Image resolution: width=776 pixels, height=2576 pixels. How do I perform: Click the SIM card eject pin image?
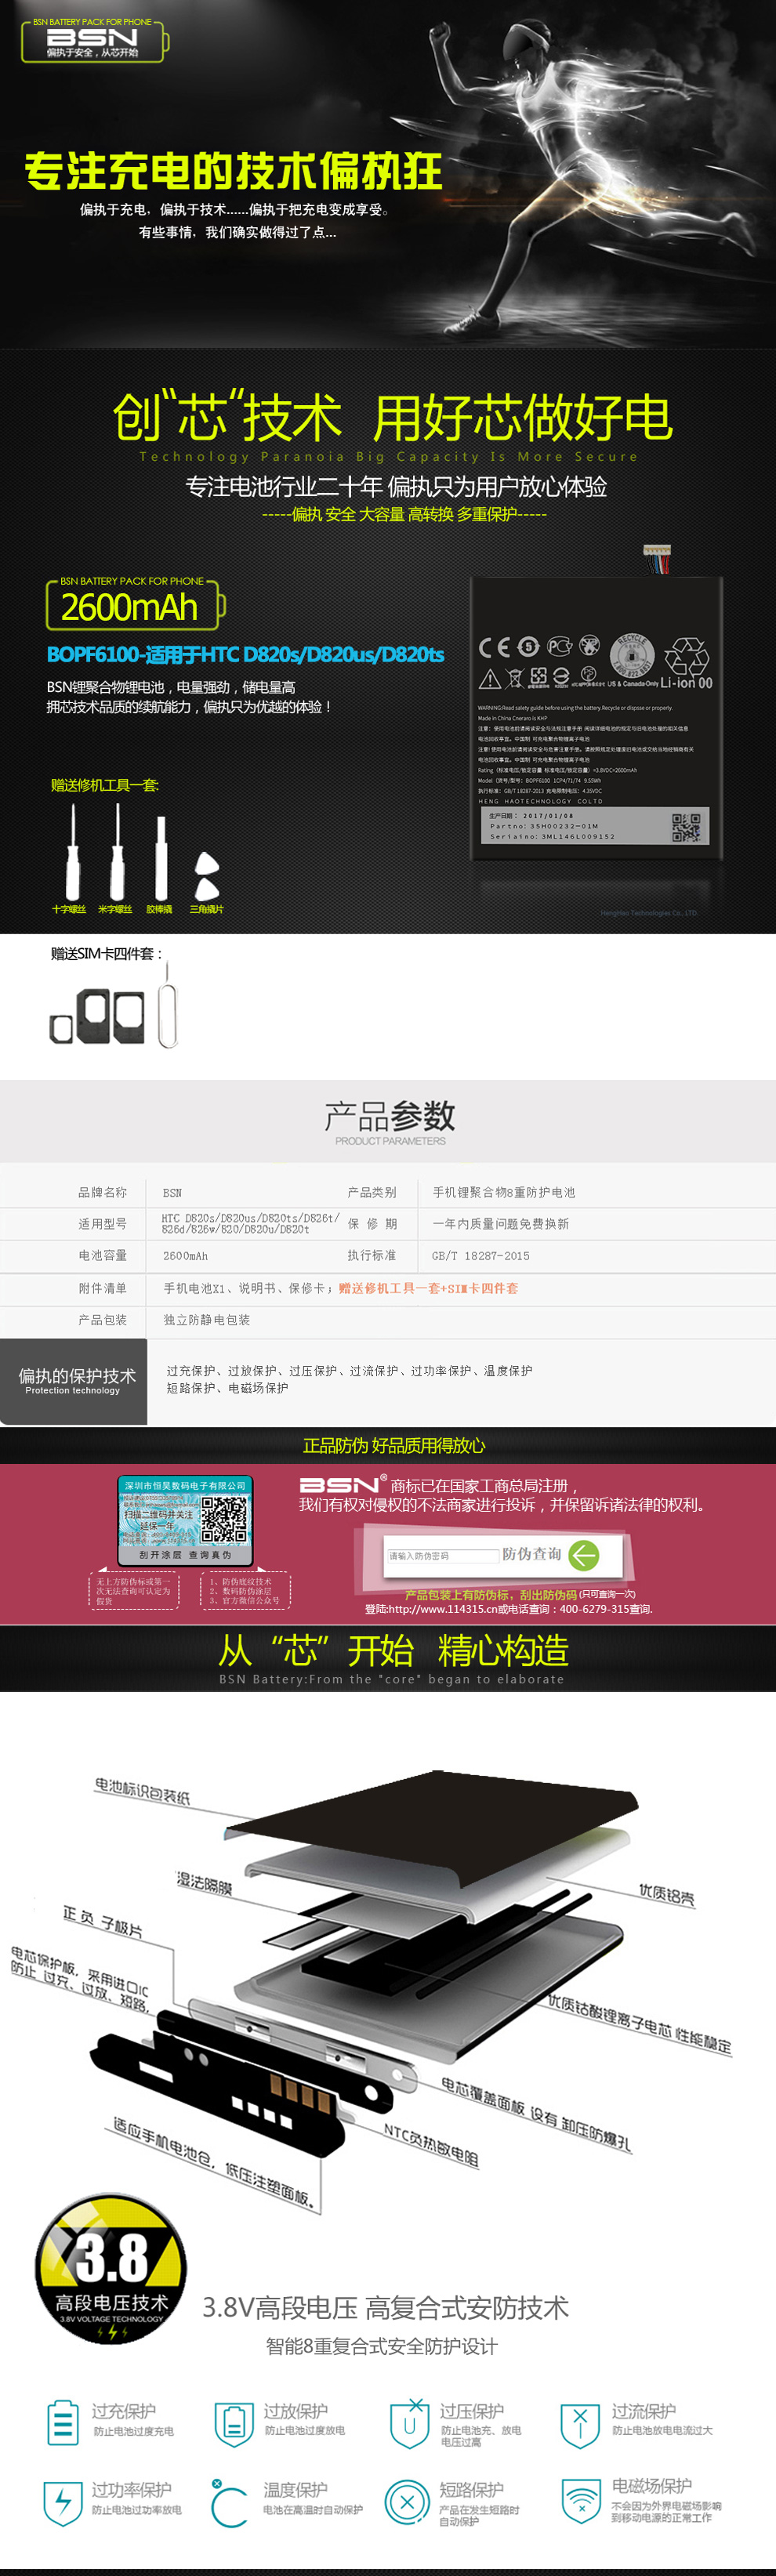tap(168, 1008)
